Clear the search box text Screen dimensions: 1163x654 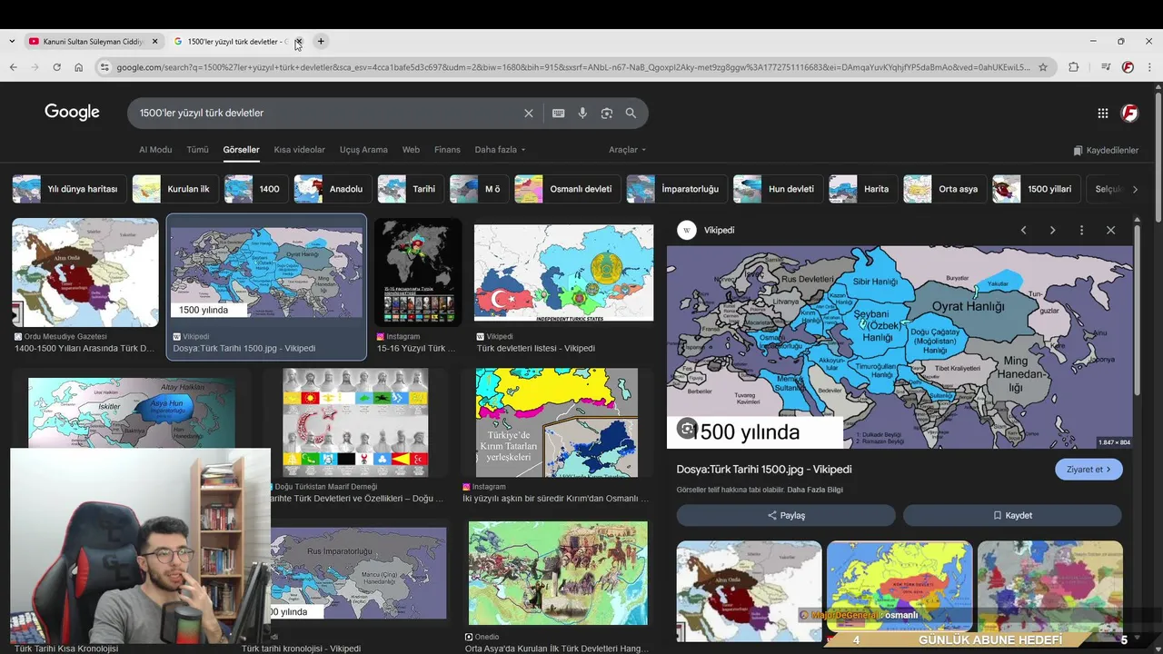click(528, 114)
